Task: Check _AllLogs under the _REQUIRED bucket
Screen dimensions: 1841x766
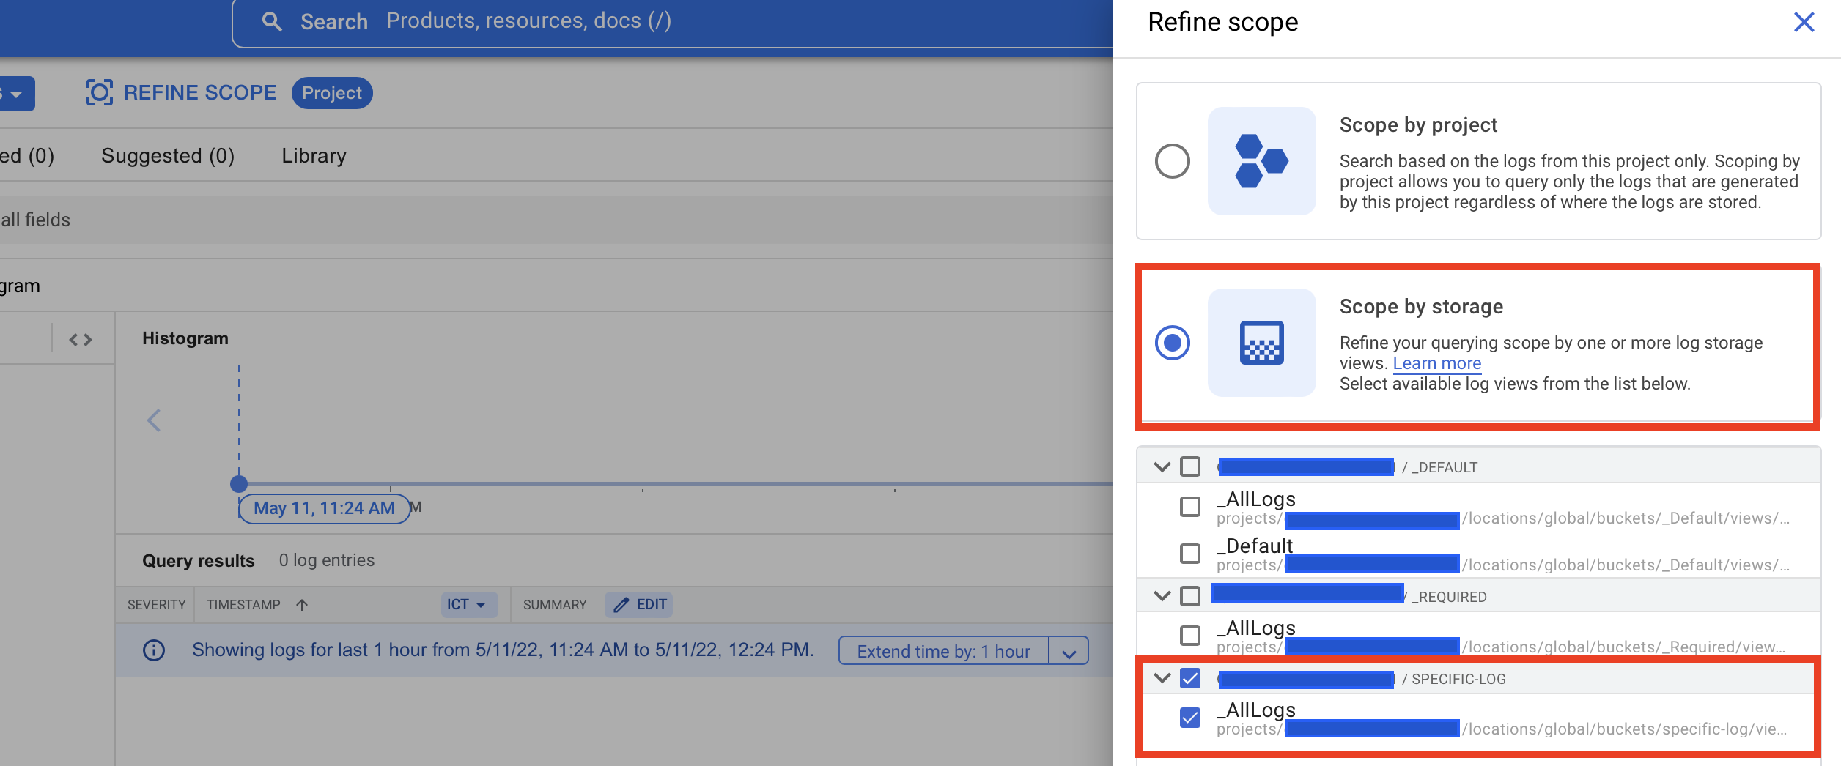Action: 1190,636
